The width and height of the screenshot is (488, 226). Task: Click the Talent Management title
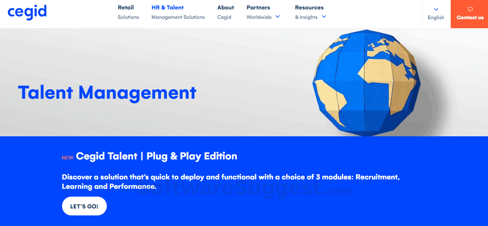(x=107, y=93)
